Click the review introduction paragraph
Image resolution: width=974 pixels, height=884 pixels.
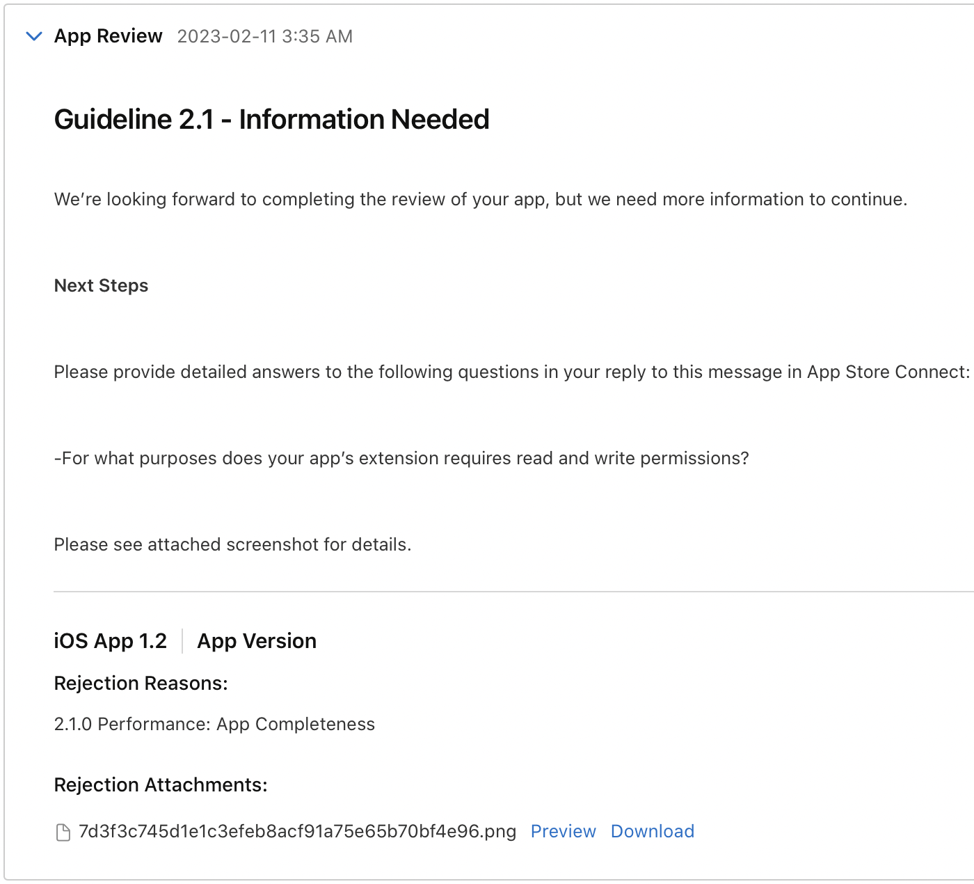pos(481,199)
